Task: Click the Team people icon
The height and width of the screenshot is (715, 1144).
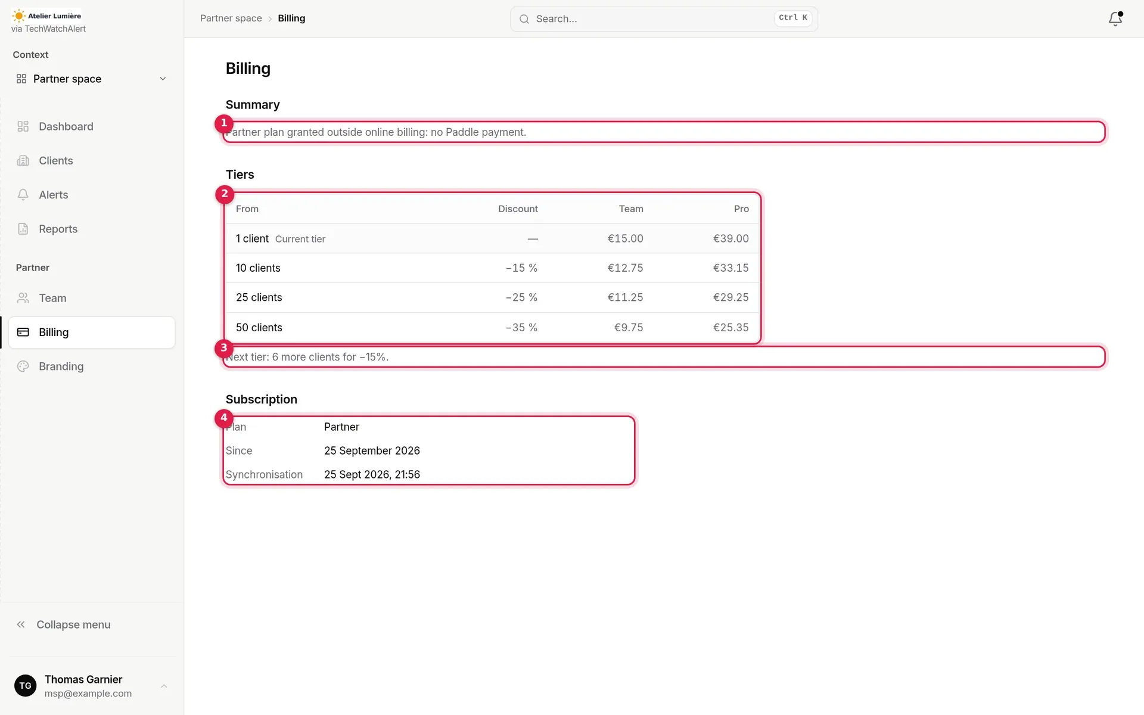Action: pos(23,298)
